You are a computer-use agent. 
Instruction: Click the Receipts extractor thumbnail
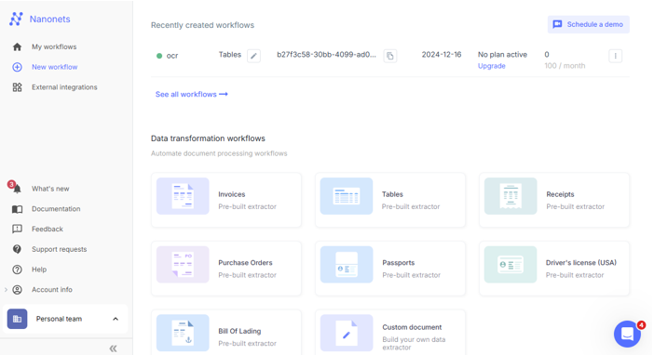[511, 196]
